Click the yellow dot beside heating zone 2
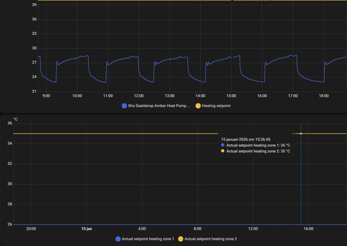The image size is (347, 246). [x=180, y=239]
